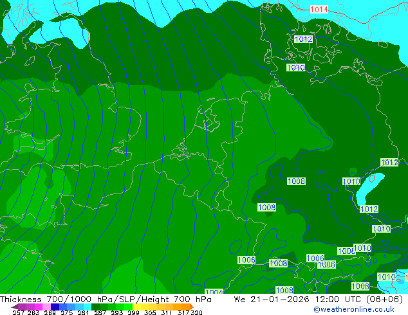Select the darkest green legend swatch
The width and height of the screenshot is (408, 315).
point(95,307)
